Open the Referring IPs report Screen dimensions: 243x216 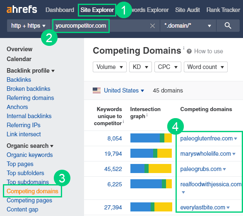[24, 125]
